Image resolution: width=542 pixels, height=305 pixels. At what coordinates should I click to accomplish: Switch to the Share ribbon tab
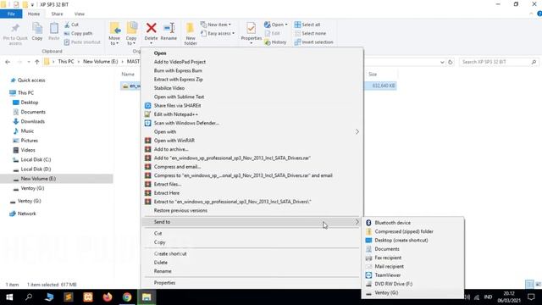coord(57,14)
